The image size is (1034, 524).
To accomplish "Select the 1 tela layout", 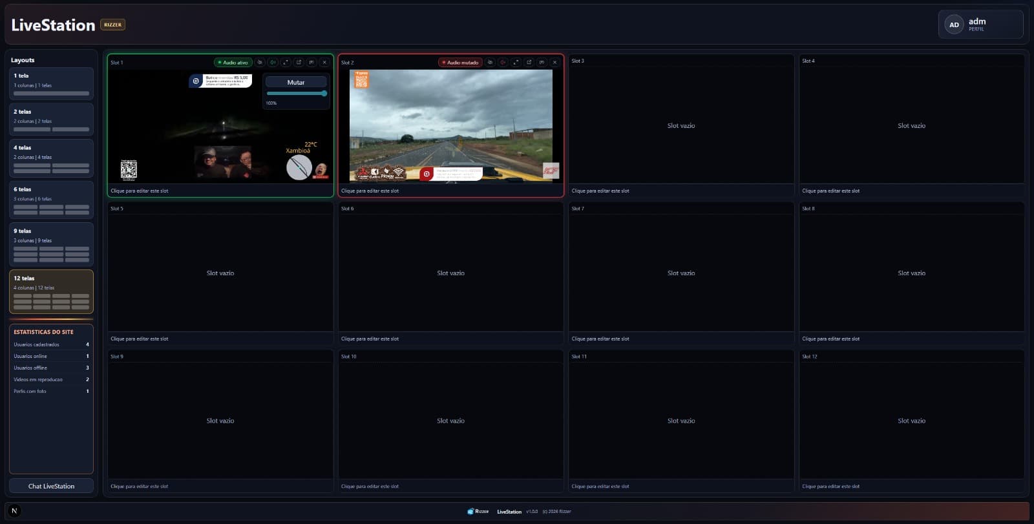I will click(x=51, y=84).
